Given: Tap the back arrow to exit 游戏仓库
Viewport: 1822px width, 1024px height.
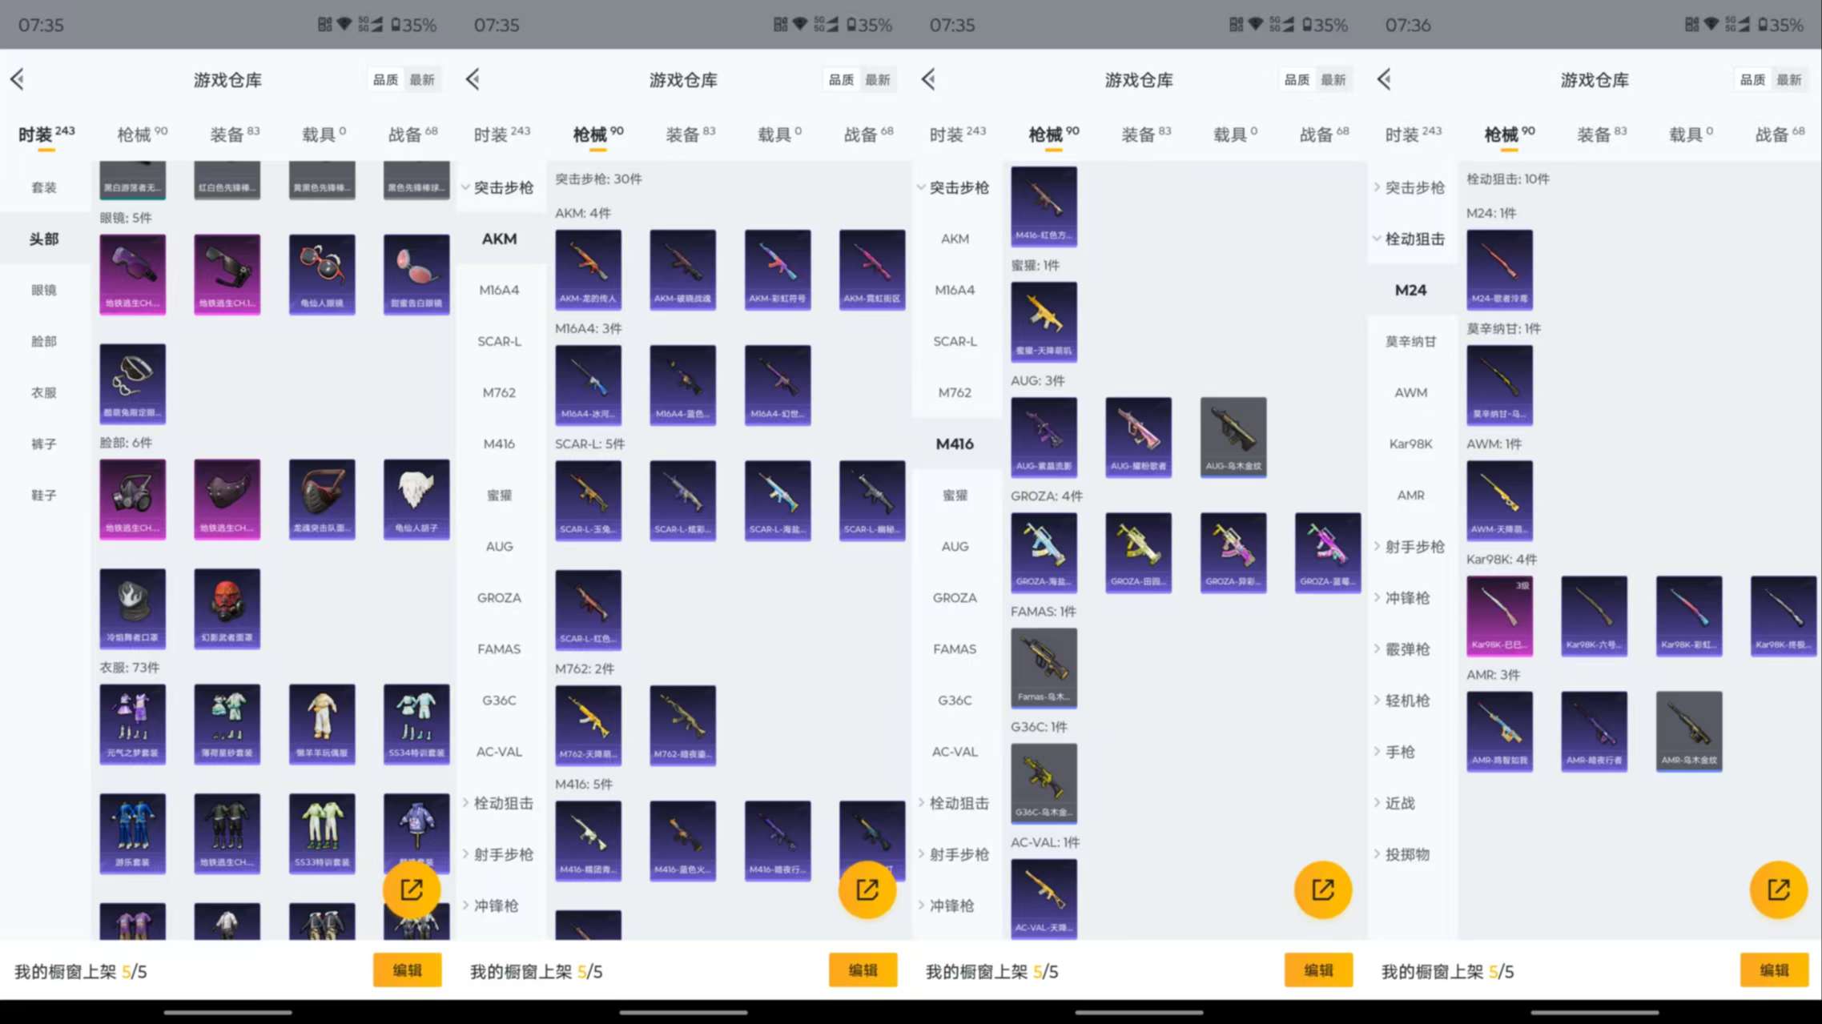Looking at the screenshot, I should click(18, 79).
